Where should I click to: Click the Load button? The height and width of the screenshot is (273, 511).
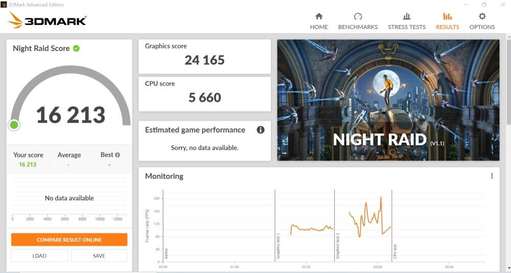(x=39, y=256)
